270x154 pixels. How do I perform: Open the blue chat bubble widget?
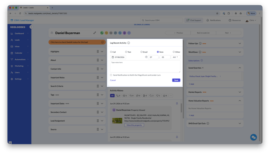pos(253,137)
